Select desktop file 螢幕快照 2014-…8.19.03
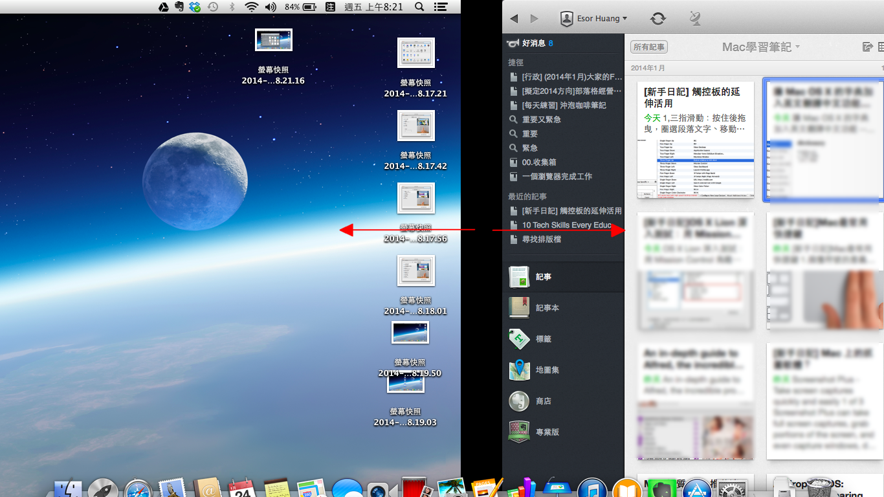The width and height of the screenshot is (884, 497). point(405,398)
